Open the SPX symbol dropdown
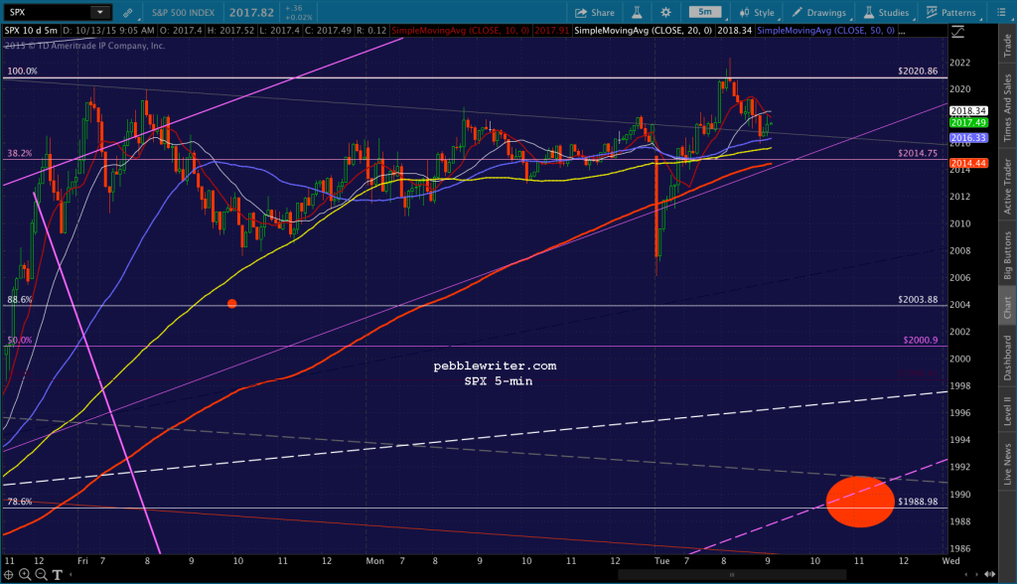Image resolution: width=1017 pixels, height=584 pixels. click(x=100, y=12)
